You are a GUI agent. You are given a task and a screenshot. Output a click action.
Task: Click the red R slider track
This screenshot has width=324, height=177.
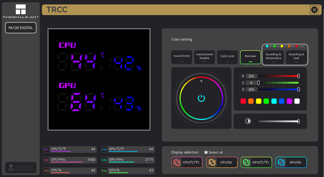pyautogui.click(x=278, y=76)
